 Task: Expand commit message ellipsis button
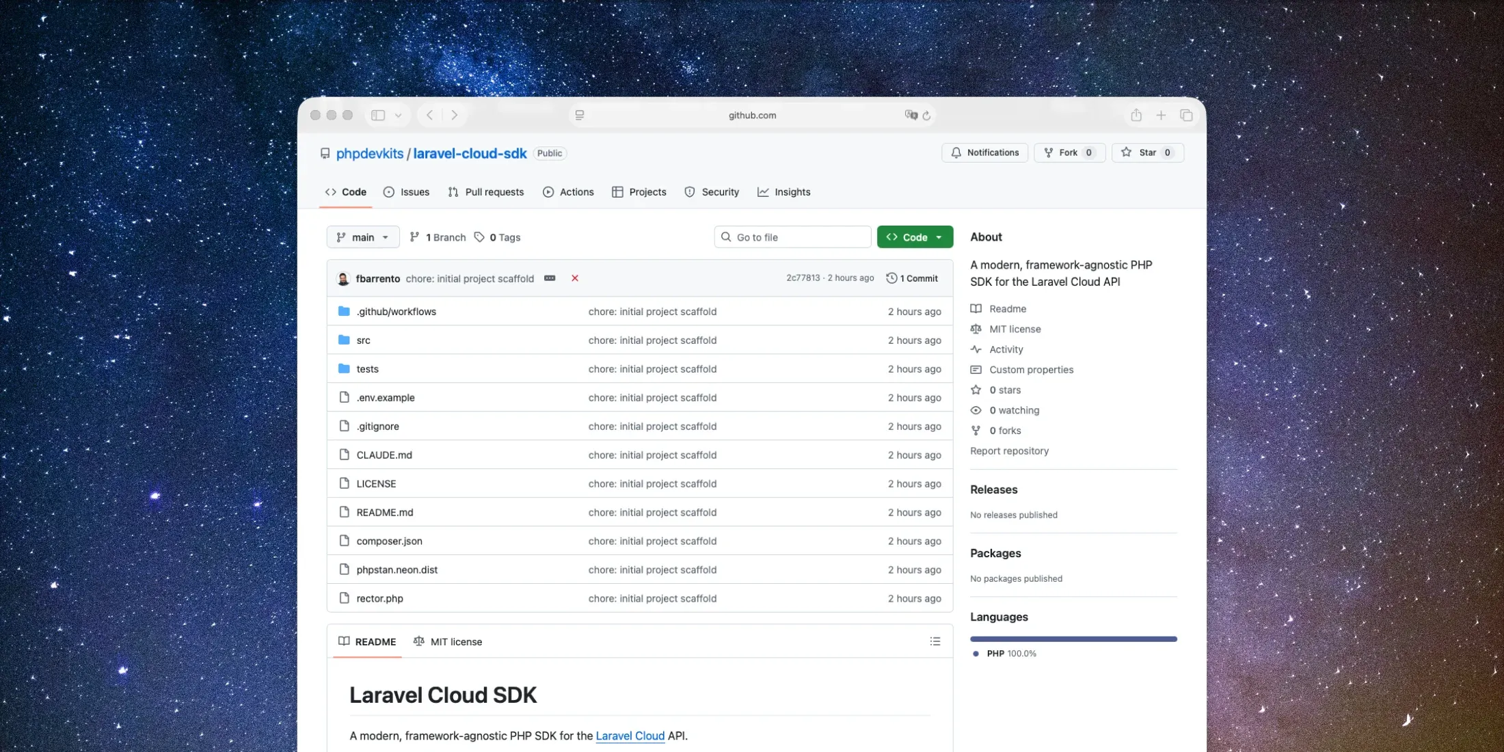550,278
